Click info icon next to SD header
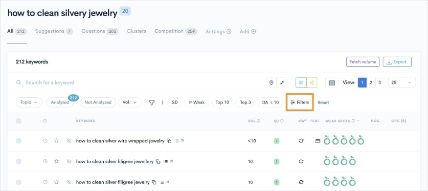This screenshot has height=191, width=428. (x=282, y=121)
